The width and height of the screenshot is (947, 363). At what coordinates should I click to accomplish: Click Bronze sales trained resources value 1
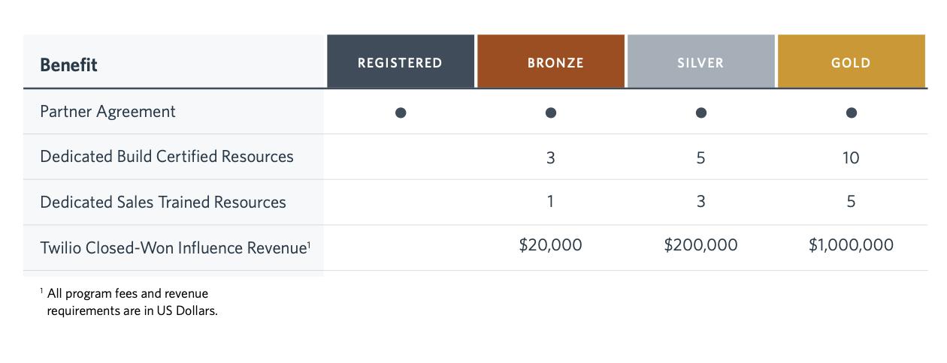click(551, 202)
